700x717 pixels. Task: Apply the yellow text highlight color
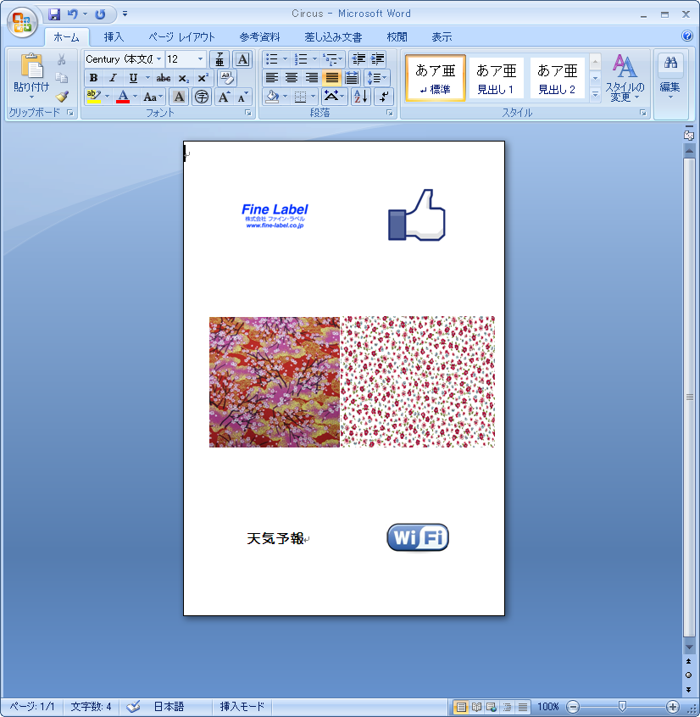(94, 97)
